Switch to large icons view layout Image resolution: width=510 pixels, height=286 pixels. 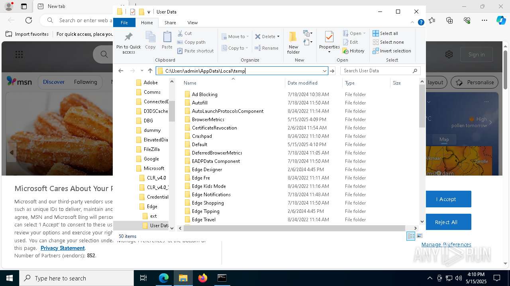419,236
